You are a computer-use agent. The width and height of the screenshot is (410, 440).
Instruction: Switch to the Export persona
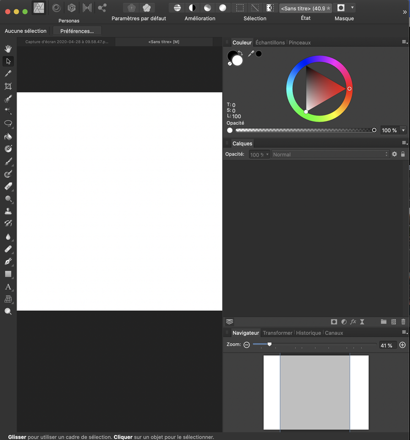click(x=102, y=8)
